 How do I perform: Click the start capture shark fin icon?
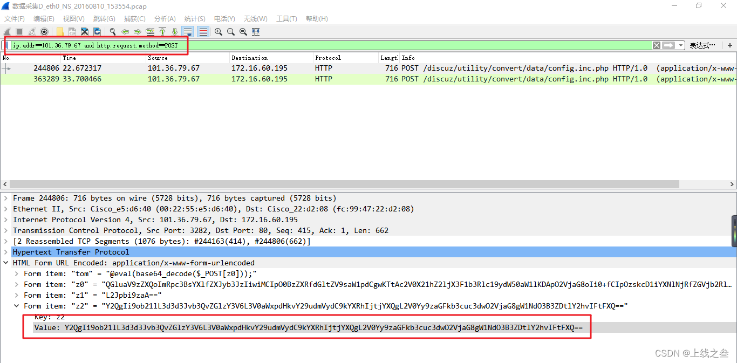coord(6,32)
